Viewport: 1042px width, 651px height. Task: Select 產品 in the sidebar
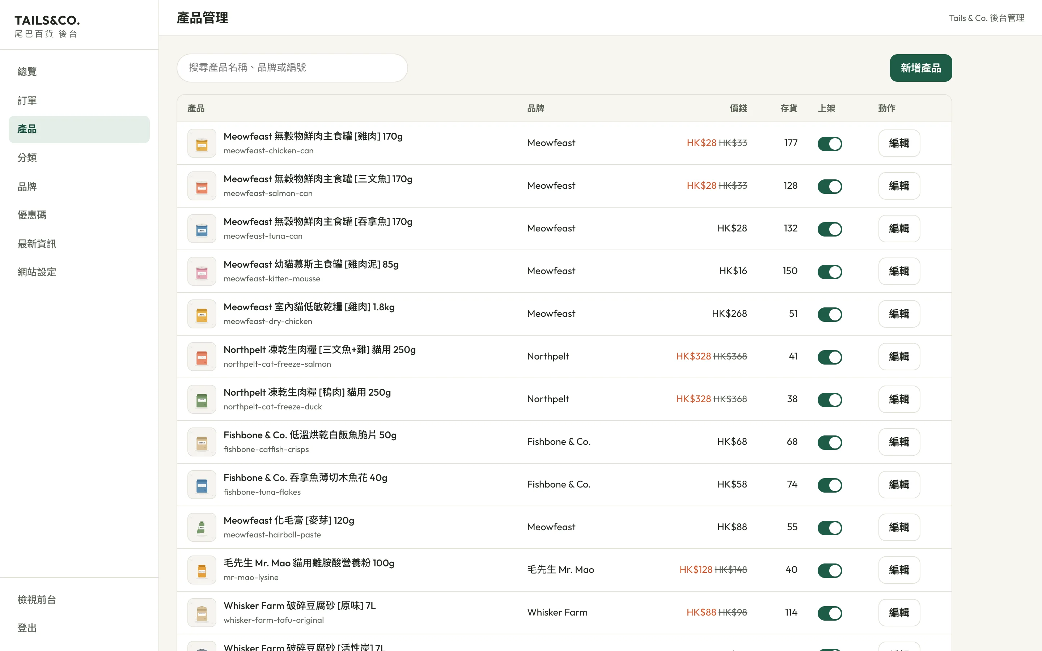[79, 129]
